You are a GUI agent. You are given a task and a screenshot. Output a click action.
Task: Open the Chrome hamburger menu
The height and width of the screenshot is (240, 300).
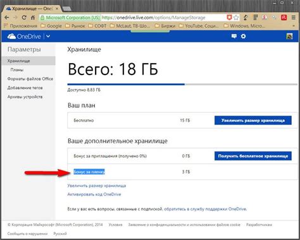[294, 18]
